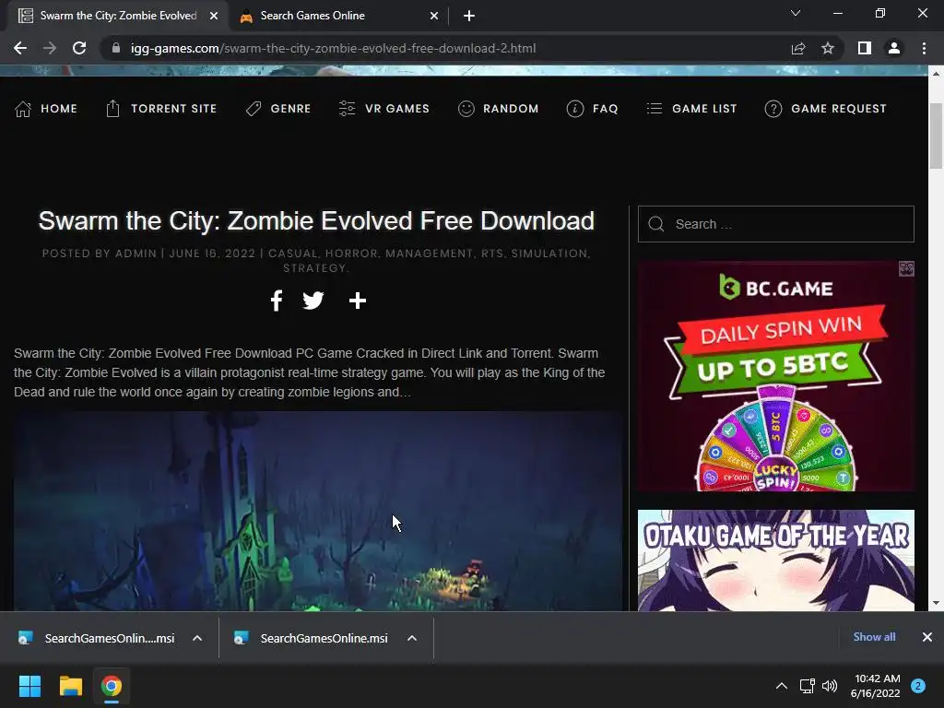Open the MANAGEMENT category link
This screenshot has height=708, width=944.
click(x=430, y=254)
